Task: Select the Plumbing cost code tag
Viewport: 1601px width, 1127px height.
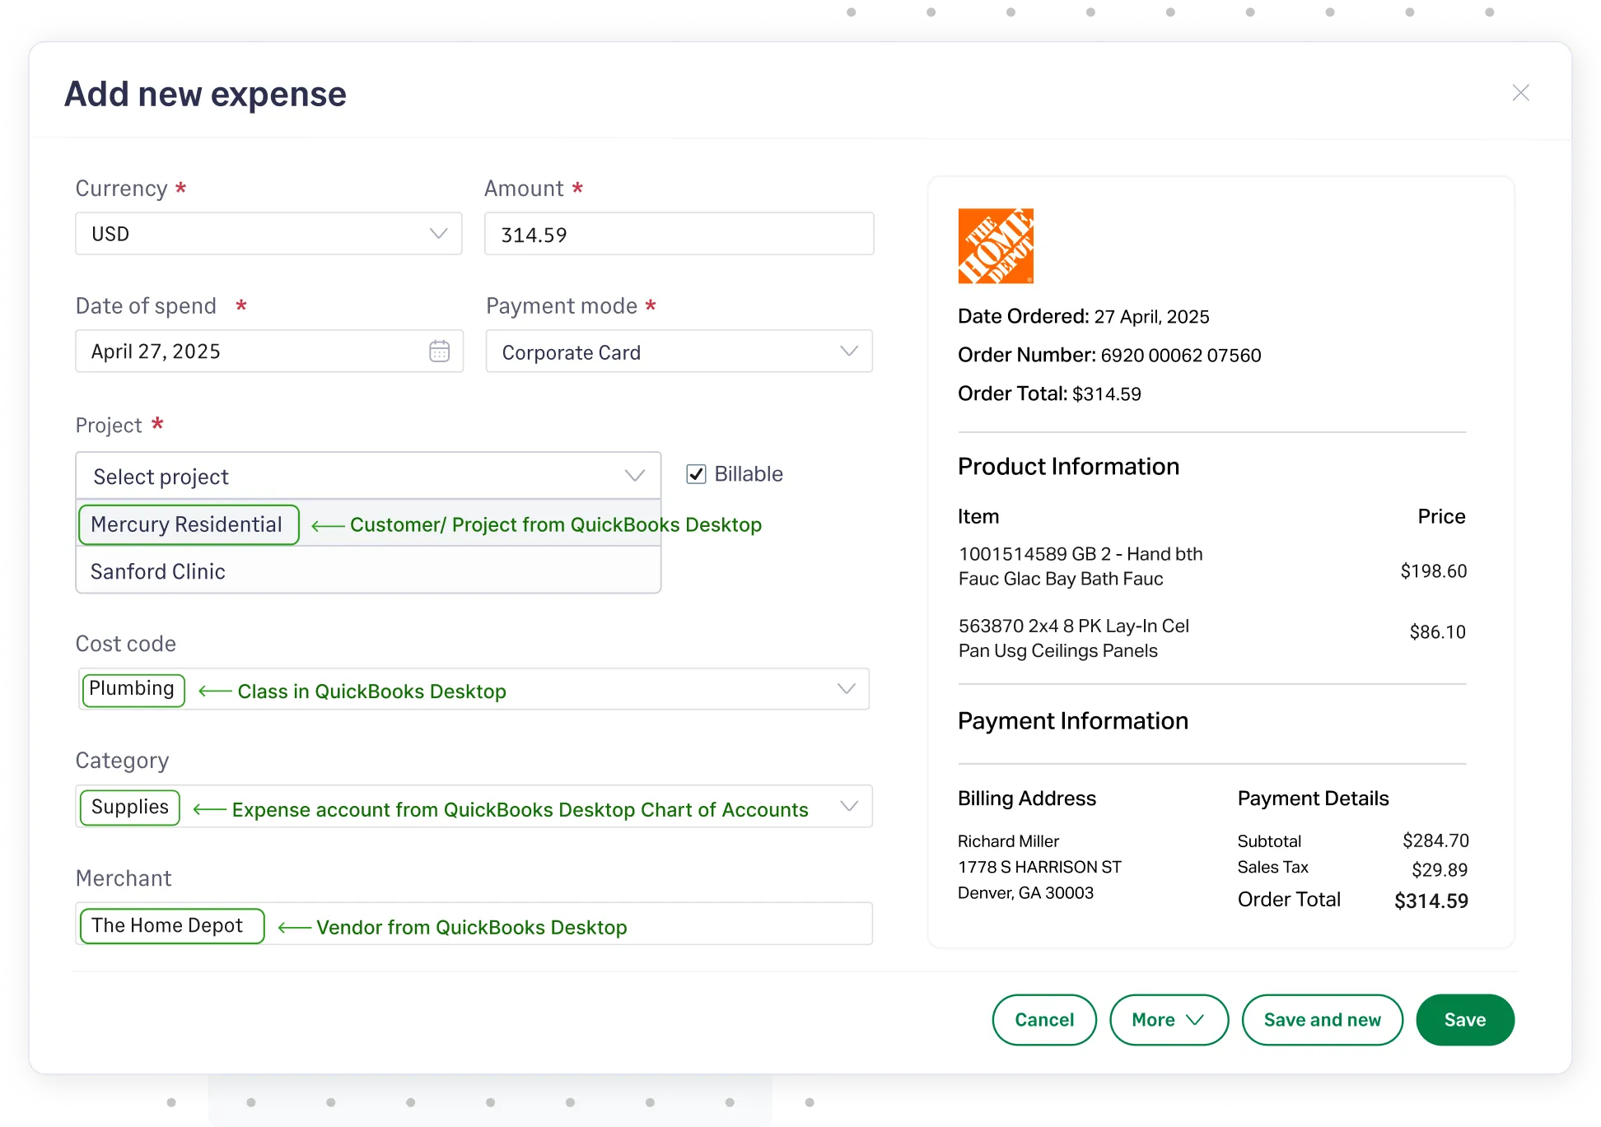Action: [x=133, y=688]
